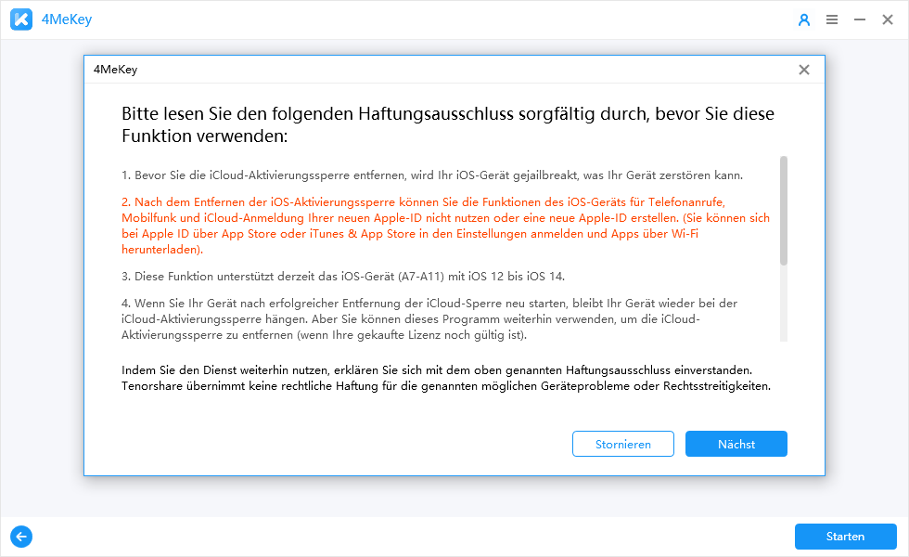Image resolution: width=909 pixels, height=557 pixels.
Task: Click the Starten button
Action: click(x=846, y=537)
